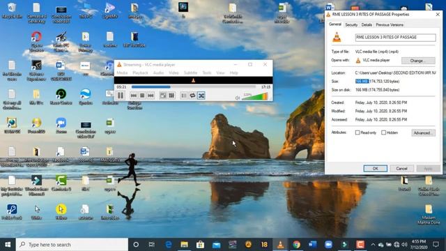The height and width of the screenshot is (251, 446).
Task: Stop playback in VLC
Action: point(142,96)
